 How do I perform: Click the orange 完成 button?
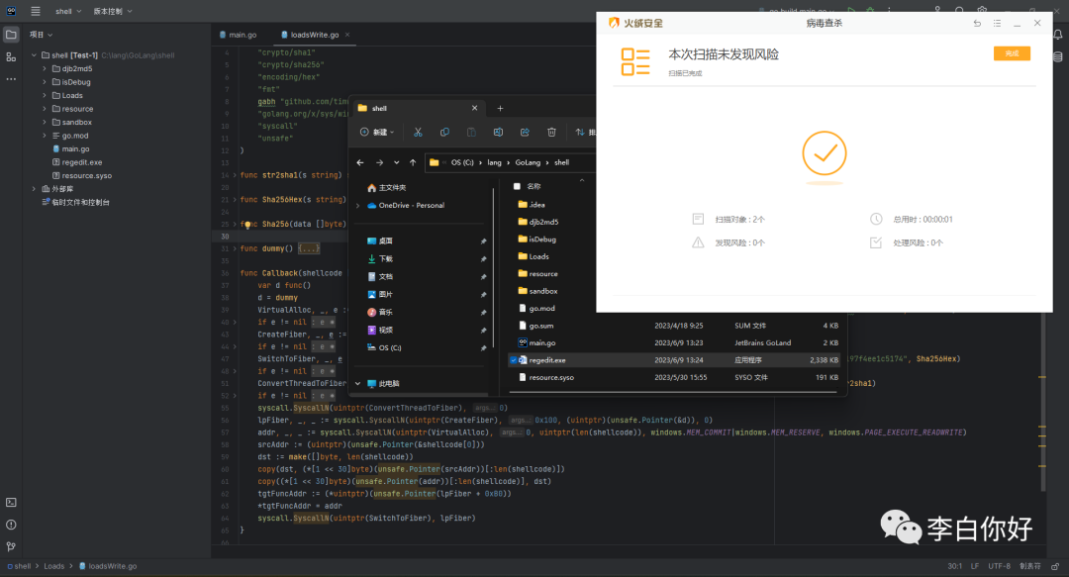click(x=1012, y=53)
